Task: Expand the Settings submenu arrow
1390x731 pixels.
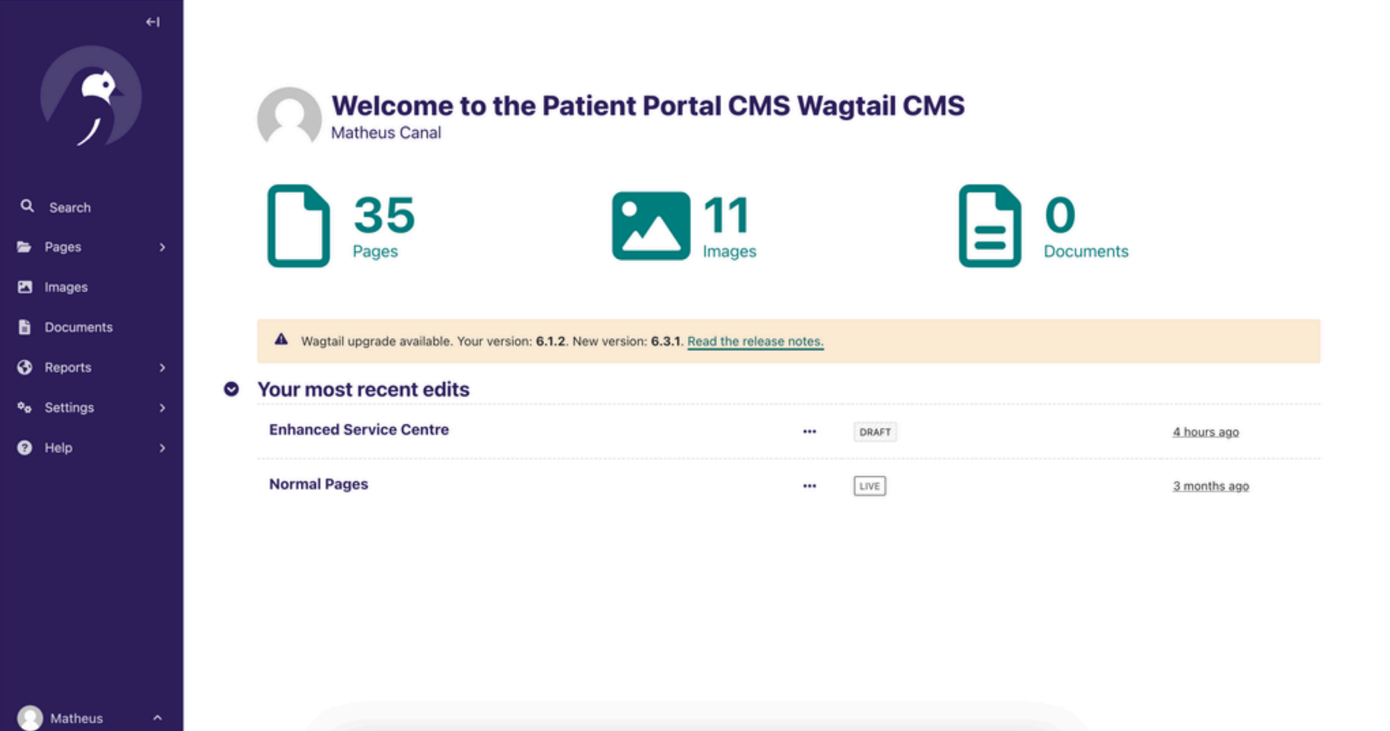Action: [x=162, y=408]
